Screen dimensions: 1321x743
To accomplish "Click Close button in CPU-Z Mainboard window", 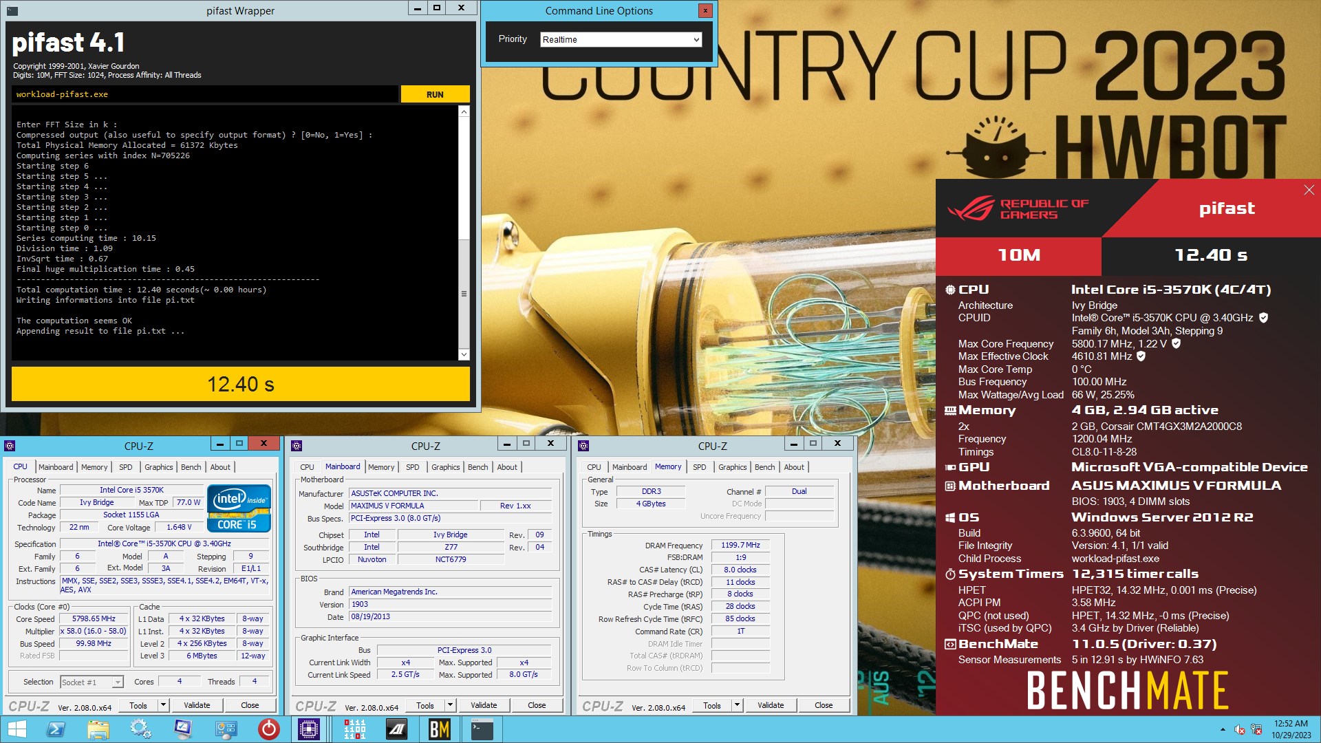I will tap(537, 705).
